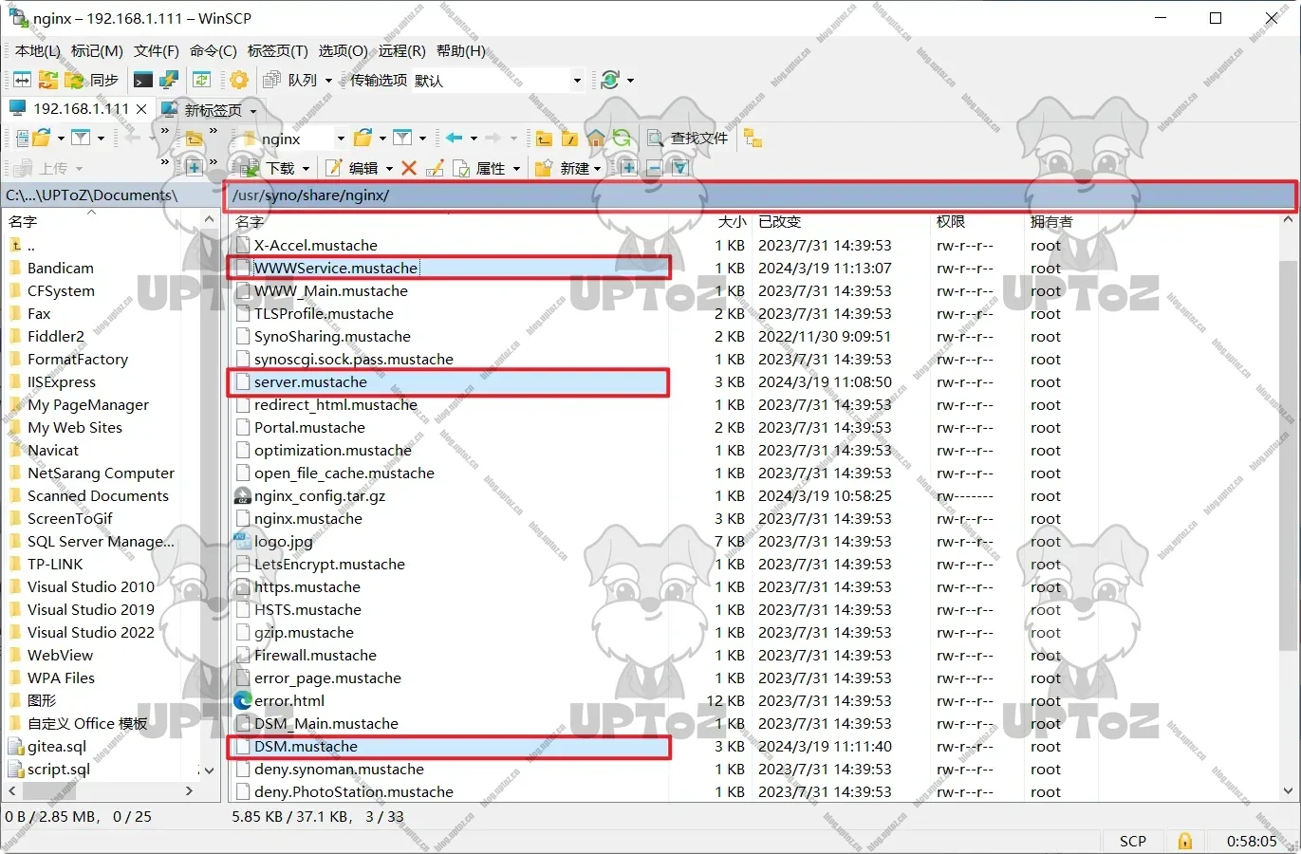Click the reconnect session globe icon
Screen dimensions: 1301x854
click(610, 81)
